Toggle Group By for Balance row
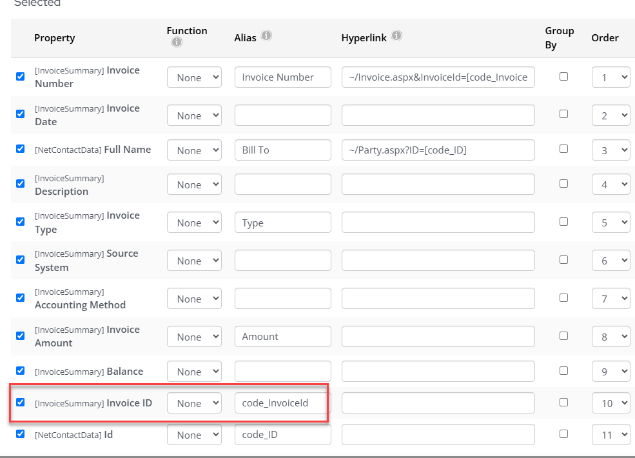Image resolution: width=635 pixels, height=458 pixels. tap(563, 370)
